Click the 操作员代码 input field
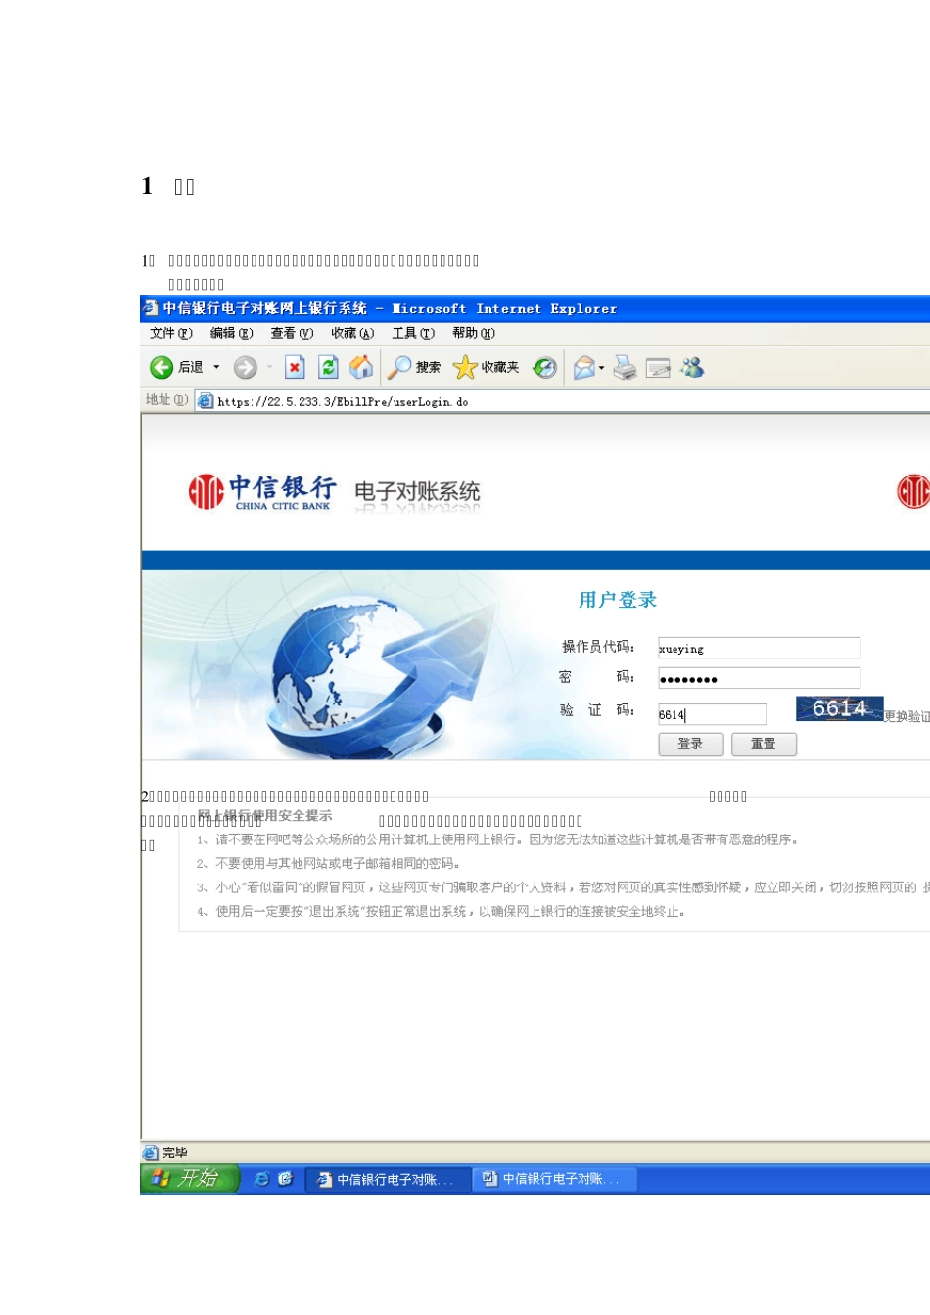The image size is (930, 1315). pos(759,648)
